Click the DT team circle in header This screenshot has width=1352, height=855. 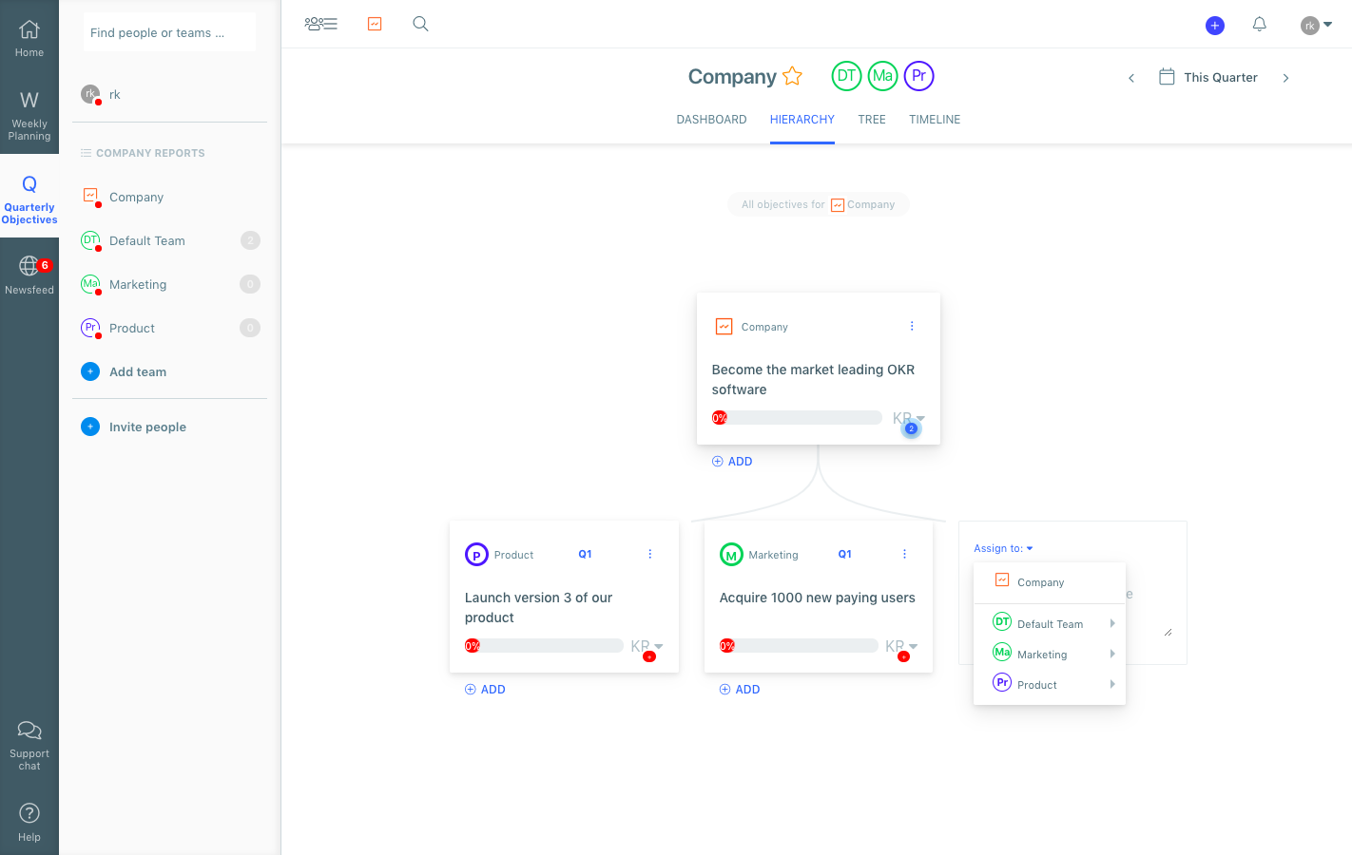pos(846,76)
